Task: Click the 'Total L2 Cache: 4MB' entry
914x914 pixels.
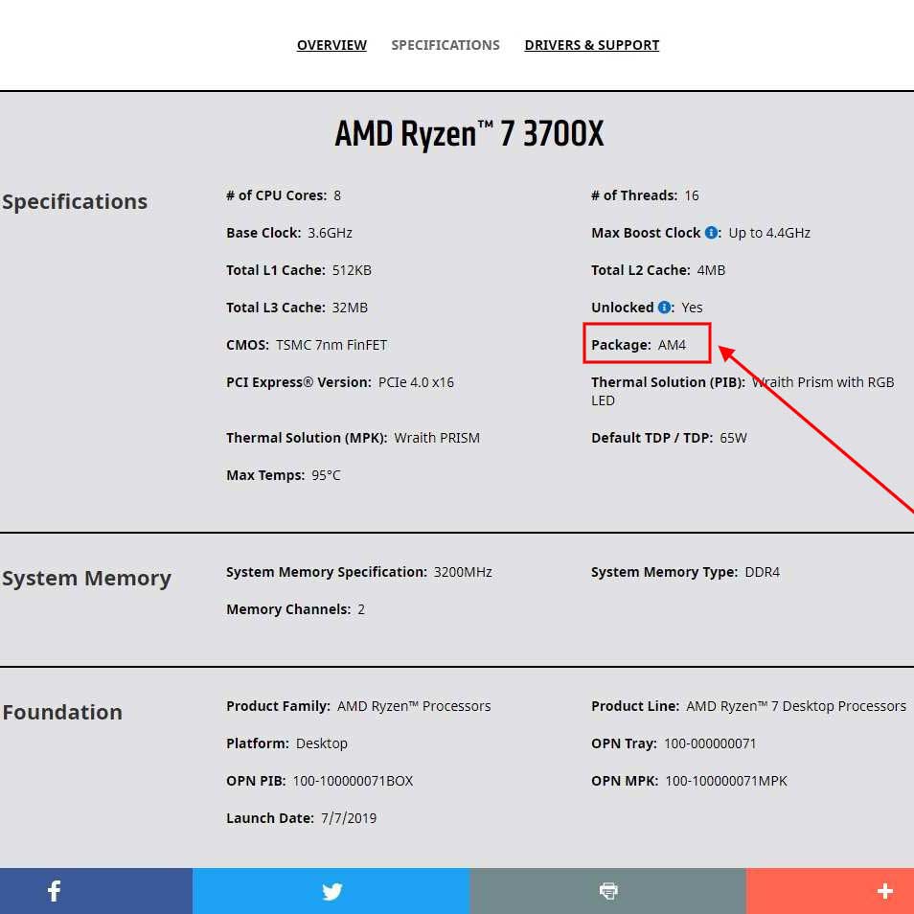Action: 658,270
